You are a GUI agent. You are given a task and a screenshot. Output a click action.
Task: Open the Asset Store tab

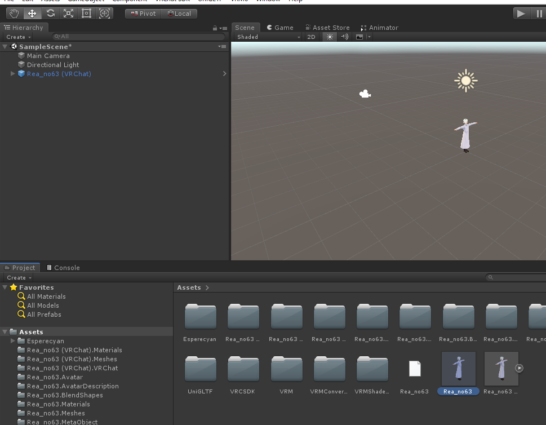[x=327, y=28]
